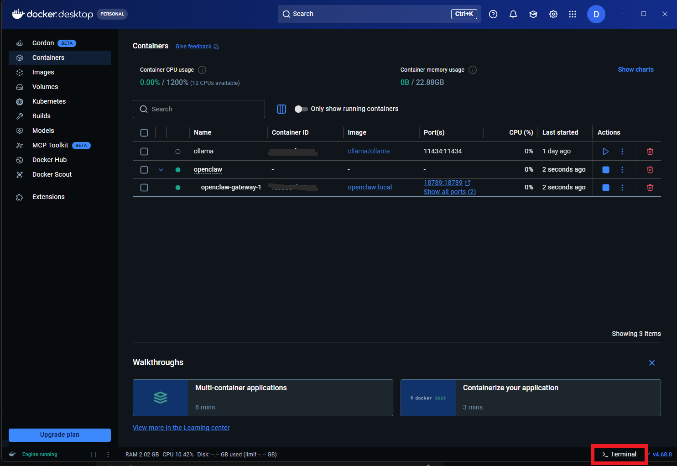This screenshot has width=677, height=466.
Task: Click the whale icon next to Engine running
Action: [12, 454]
